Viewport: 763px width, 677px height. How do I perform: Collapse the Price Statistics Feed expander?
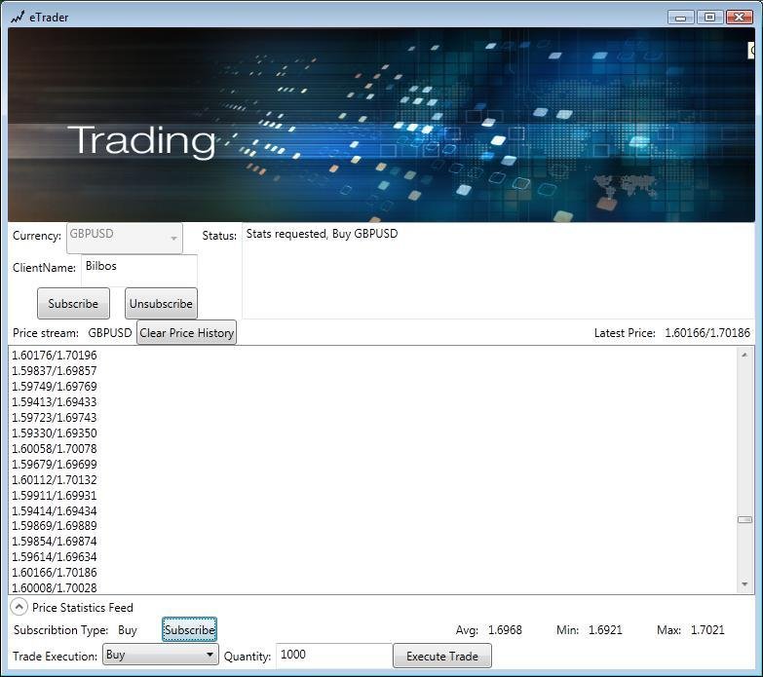[x=19, y=607]
